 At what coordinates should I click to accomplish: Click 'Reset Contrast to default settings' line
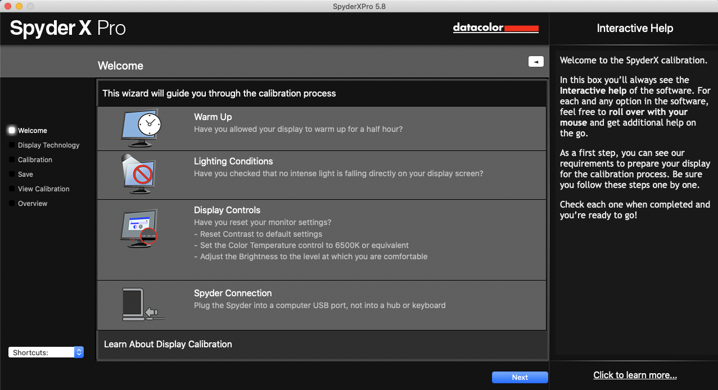point(258,234)
